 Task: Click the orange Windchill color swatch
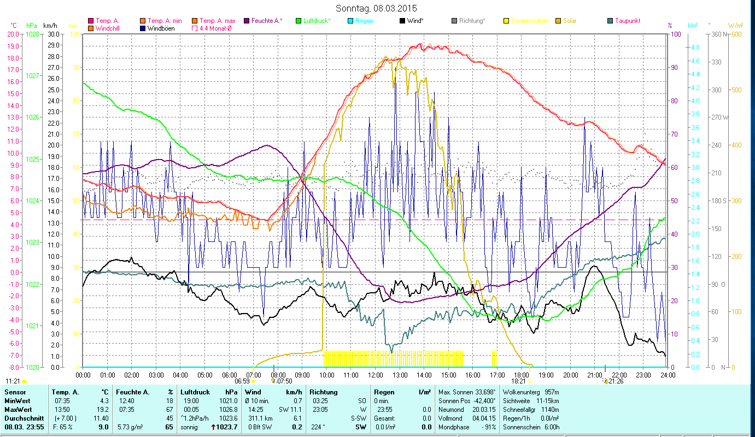(91, 28)
